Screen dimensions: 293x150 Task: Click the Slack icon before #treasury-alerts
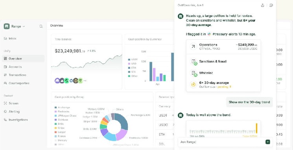(209, 34)
